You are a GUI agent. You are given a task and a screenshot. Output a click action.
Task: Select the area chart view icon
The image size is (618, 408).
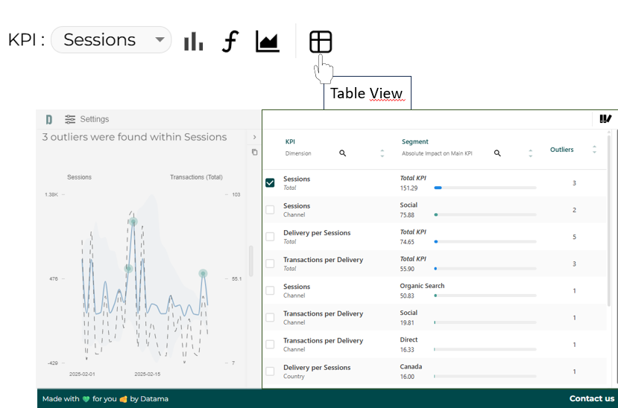point(268,41)
